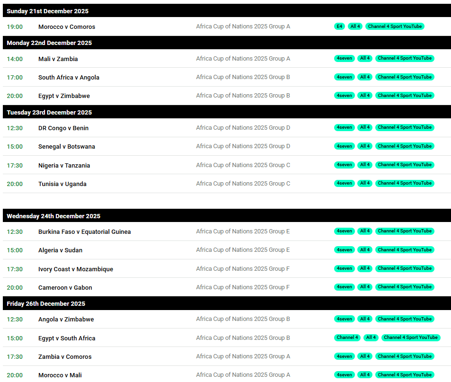Open the Zambia v Comoros fixture
451x382 pixels.
[x=65, y=357]
